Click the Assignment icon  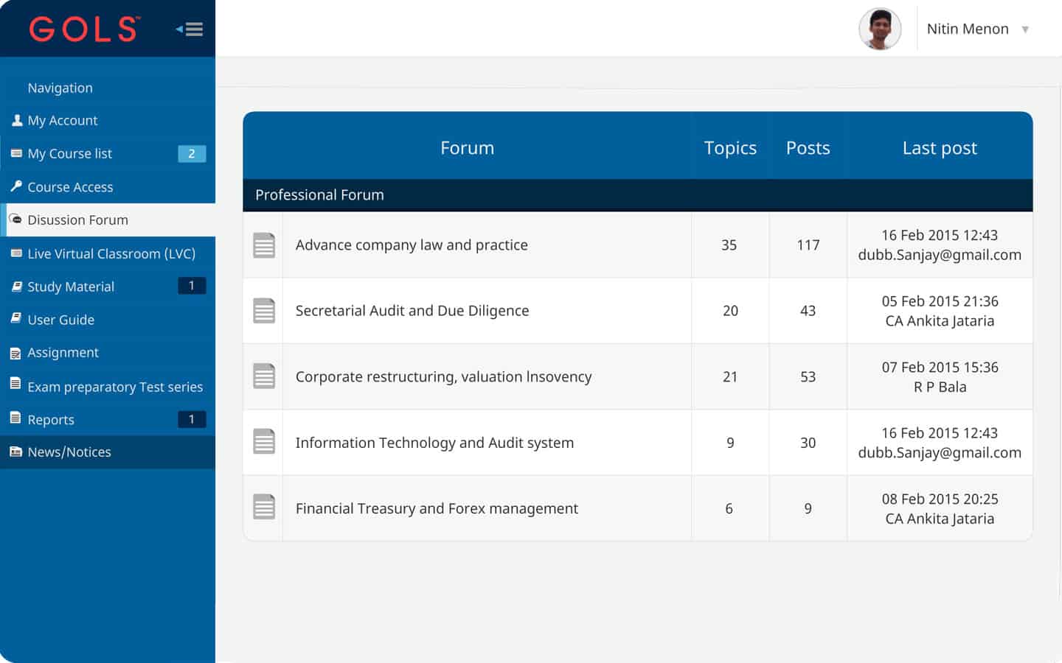click(x=15, y=354)
